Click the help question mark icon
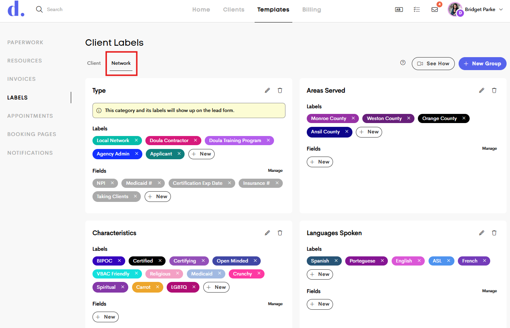Viewport: 510px width, 328px height. pyautogui.click(x=403, y=63)
